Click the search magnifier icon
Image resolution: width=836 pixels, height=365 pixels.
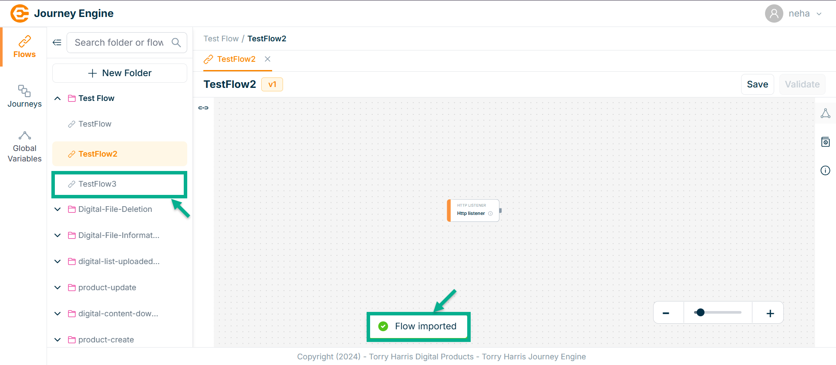176,43
